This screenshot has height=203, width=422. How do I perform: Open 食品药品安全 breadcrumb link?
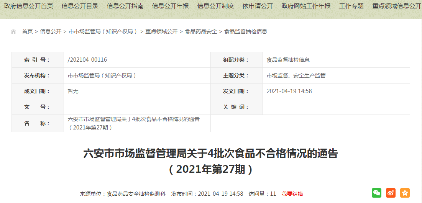click(x=201, y=32)
